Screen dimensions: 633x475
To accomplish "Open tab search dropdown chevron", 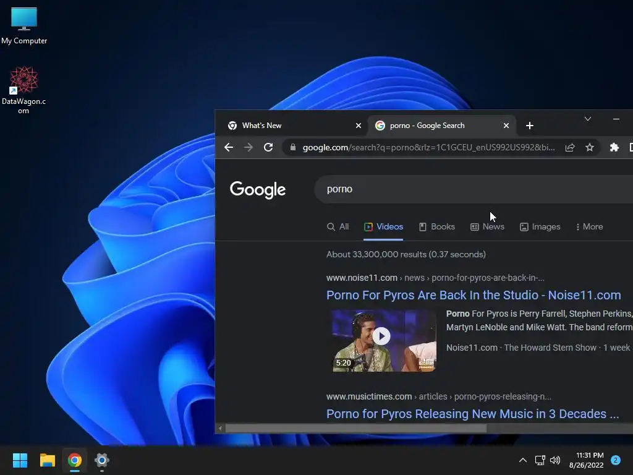I will tap(588, 119).
